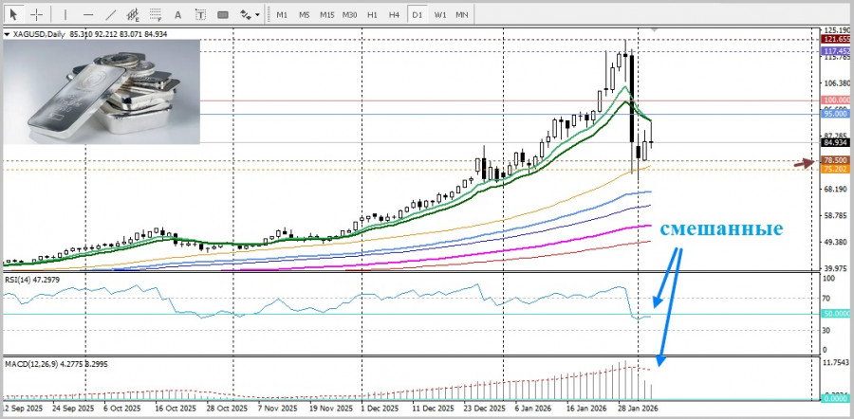
Task: Switch chart to M5 timeframe
Action: [304, 14]
